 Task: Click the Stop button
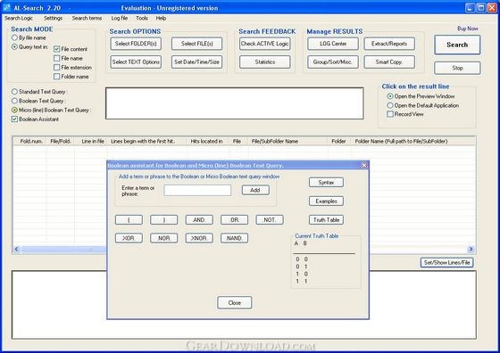(457, 68)
